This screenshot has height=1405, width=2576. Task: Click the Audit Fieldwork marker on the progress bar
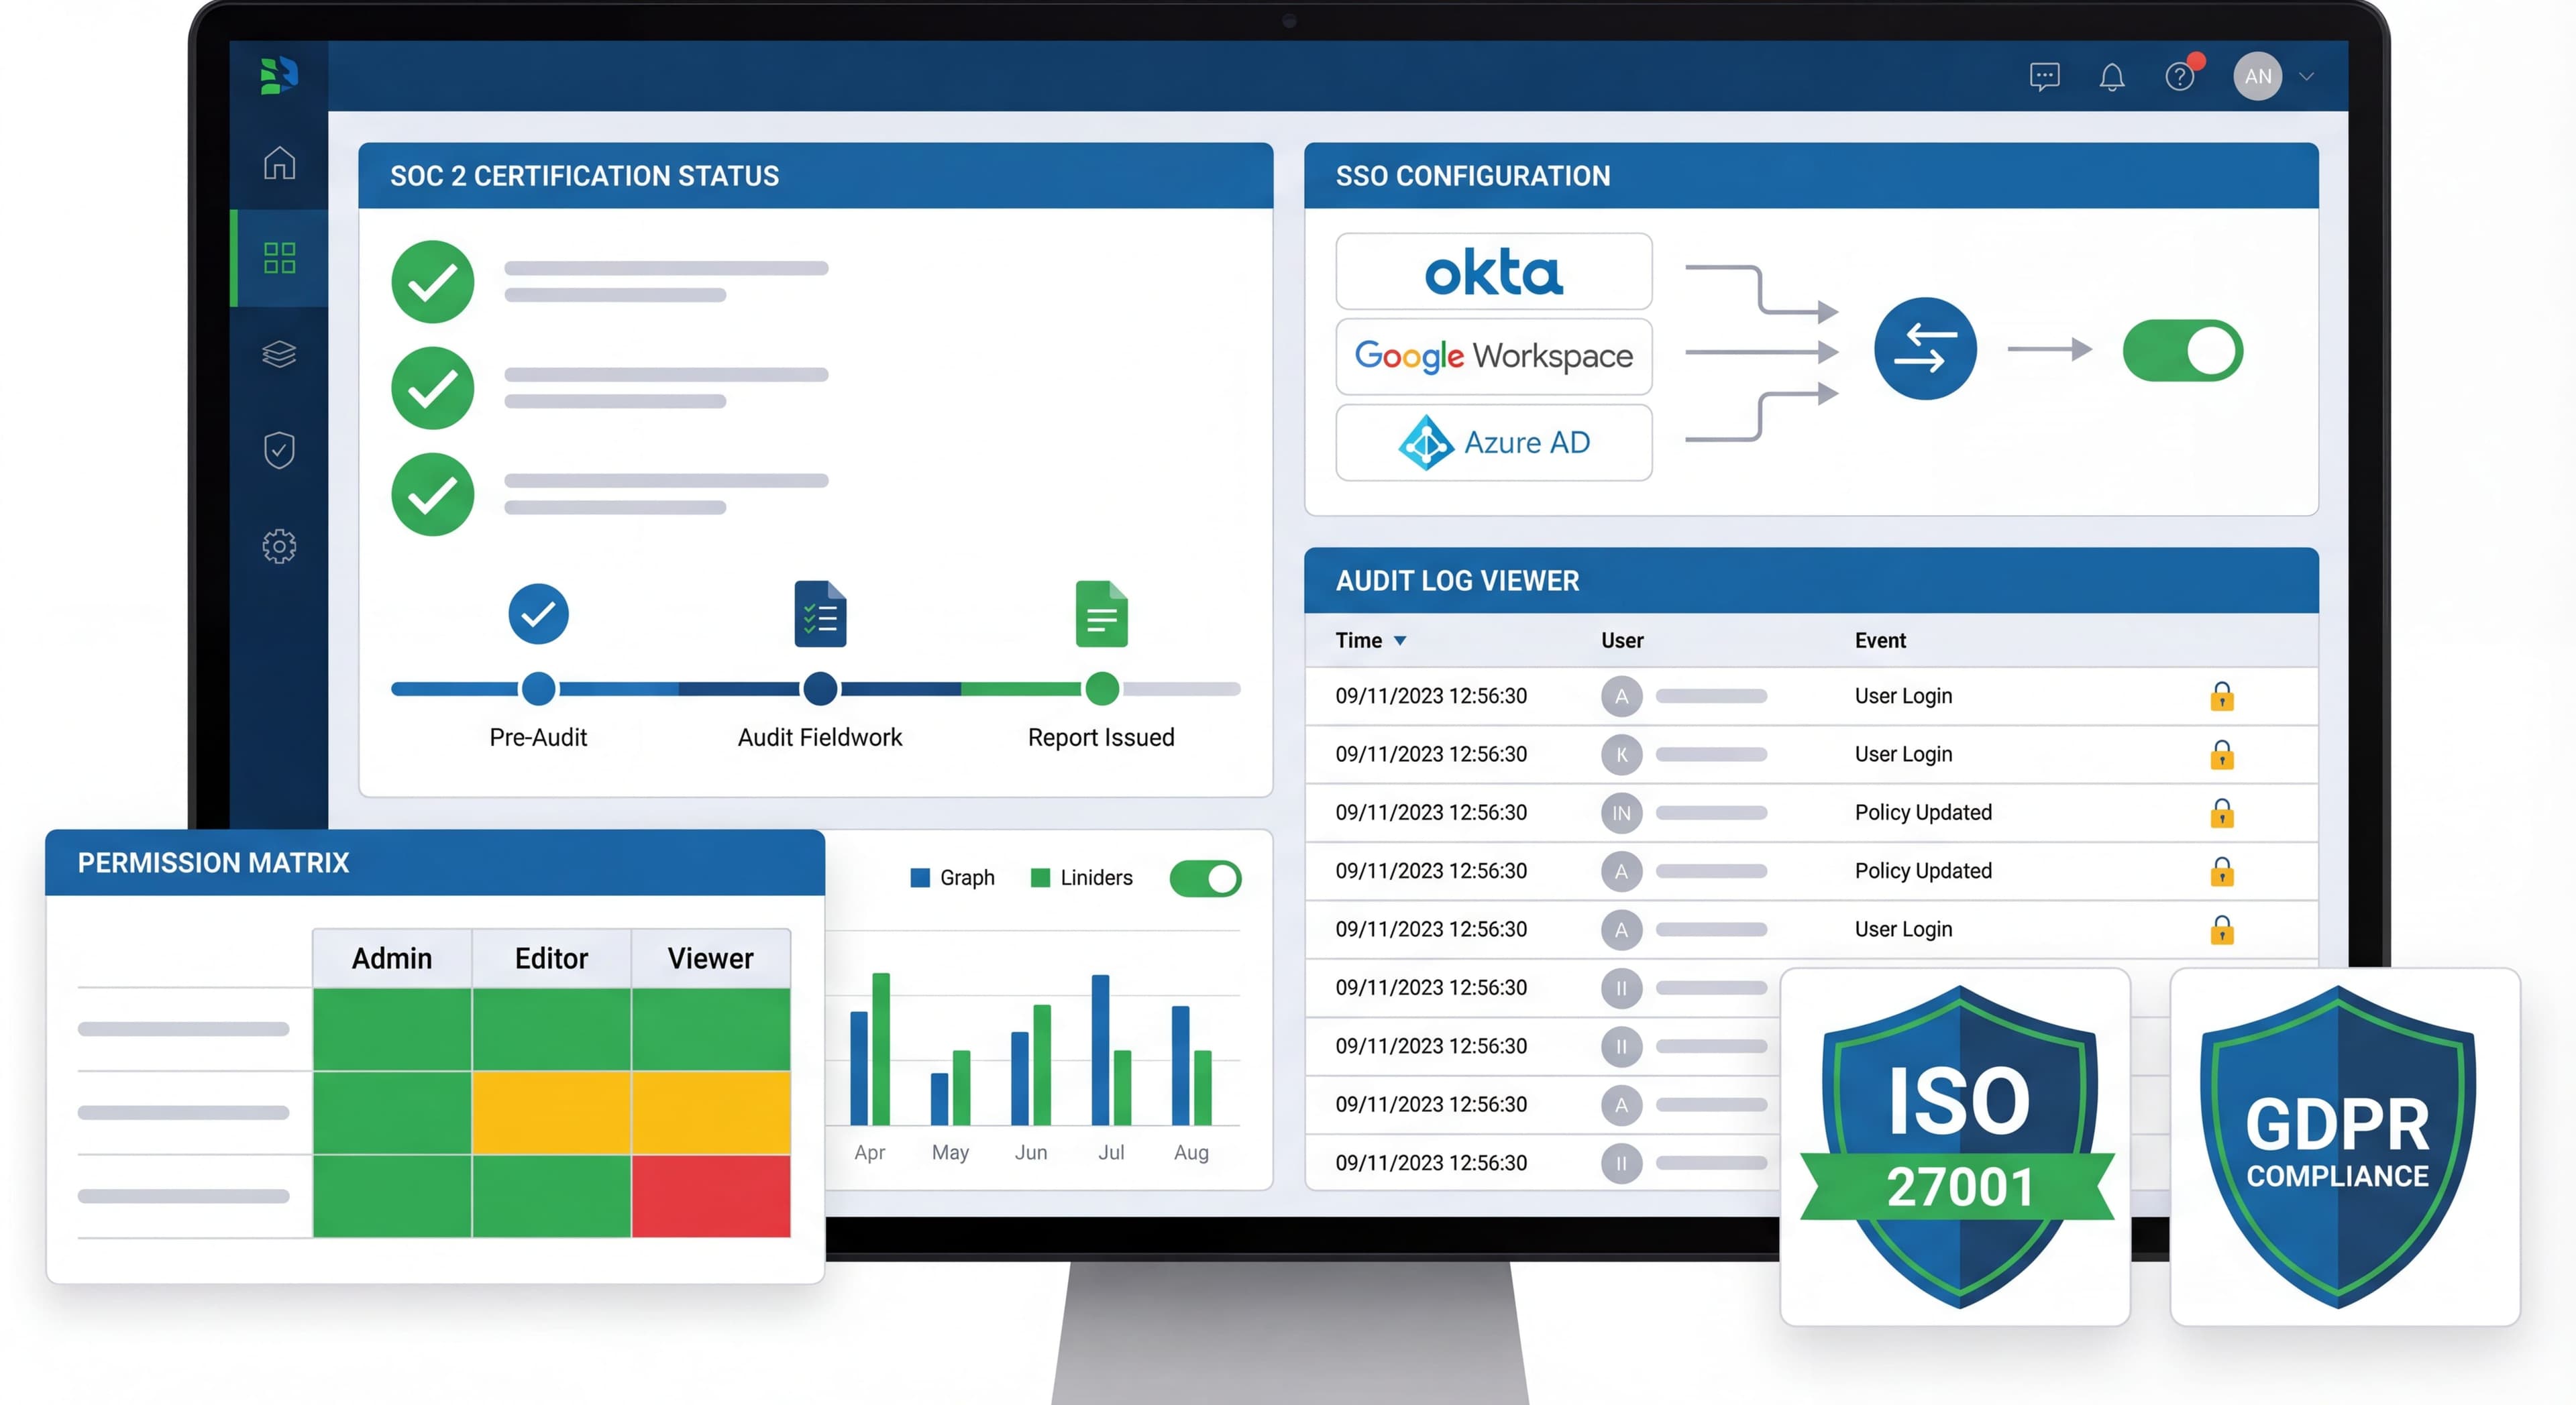(819, 689)
